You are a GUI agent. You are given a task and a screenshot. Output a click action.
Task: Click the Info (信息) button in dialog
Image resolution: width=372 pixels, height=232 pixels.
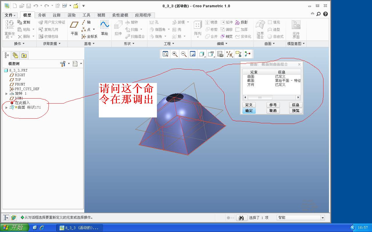point(296,105)
